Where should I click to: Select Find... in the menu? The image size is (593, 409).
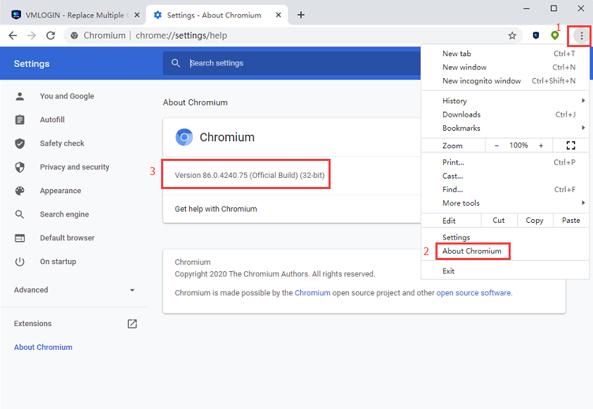click(505, 190)
